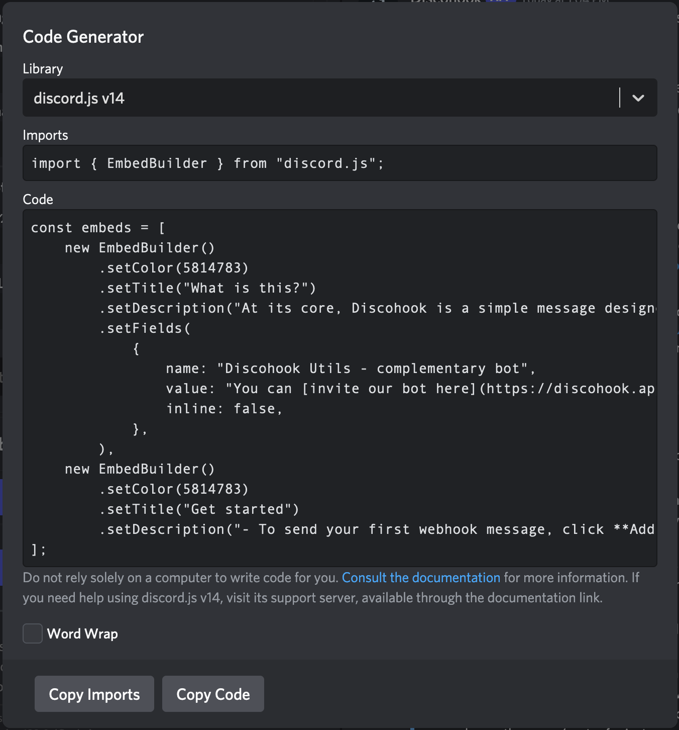Screen dimensions: 679x730
Task: Open the Consult the documentation link
Action: 421,578
